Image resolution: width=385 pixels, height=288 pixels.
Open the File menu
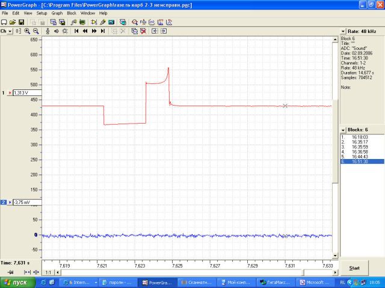pos(5,13)
